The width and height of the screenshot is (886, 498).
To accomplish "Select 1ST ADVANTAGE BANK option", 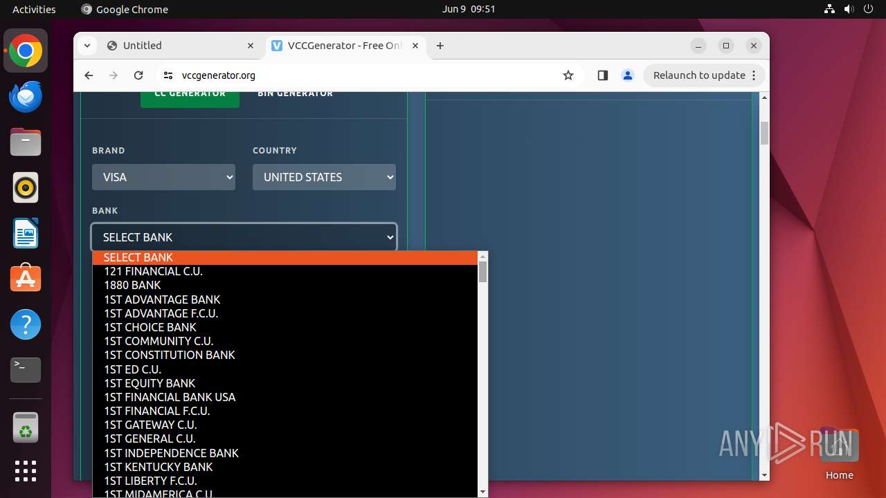I will [x=285, y=299].
